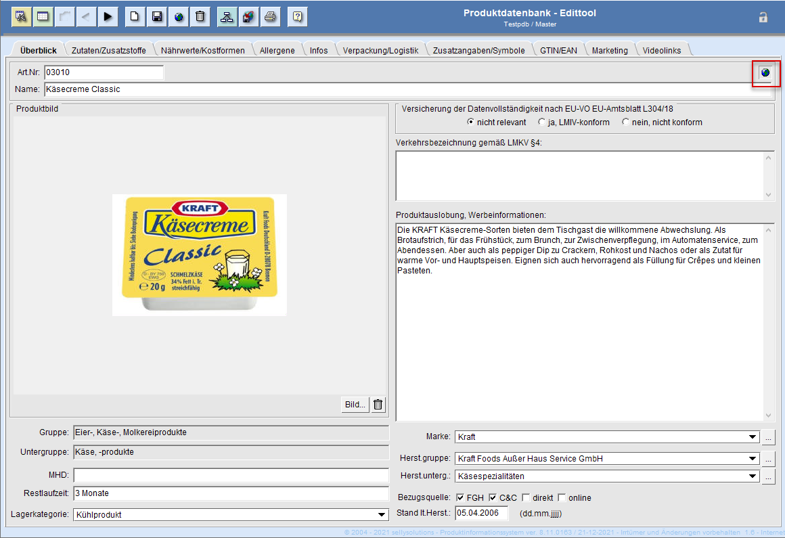Select 'ja, LMIV-konform' radio option
785x538 pixels.
[541, 122]
